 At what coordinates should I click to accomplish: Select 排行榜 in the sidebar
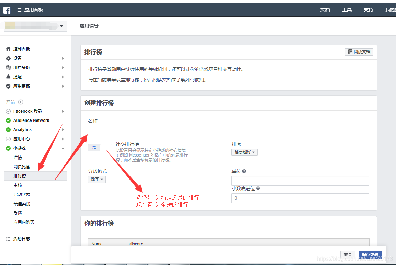click(35, 176)
